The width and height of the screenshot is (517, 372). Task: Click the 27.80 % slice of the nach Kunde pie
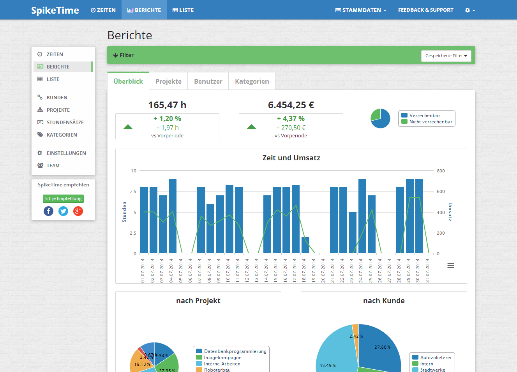380,348
